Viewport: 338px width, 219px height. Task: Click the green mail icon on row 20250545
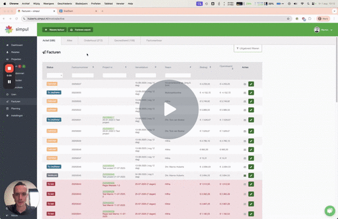pyautogui.click(x=245, y=176)
